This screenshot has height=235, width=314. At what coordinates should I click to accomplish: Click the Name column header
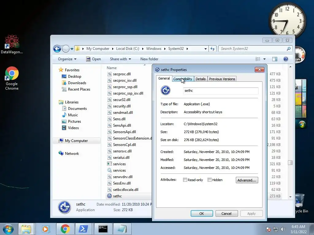click(112, 68)
